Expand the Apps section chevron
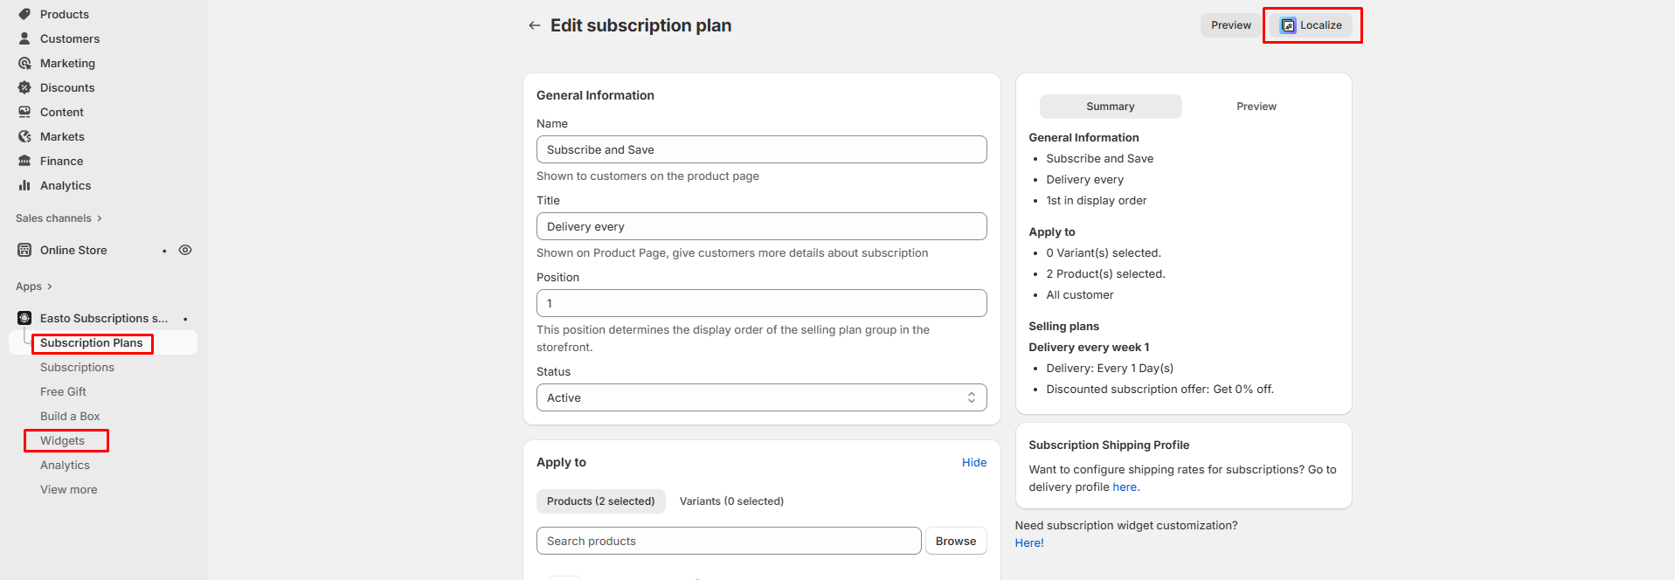Screen dimensions: 1675x580 pos(50,287)
